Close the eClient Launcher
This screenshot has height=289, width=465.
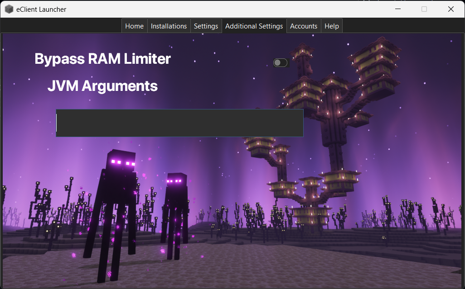coord(451,9)
